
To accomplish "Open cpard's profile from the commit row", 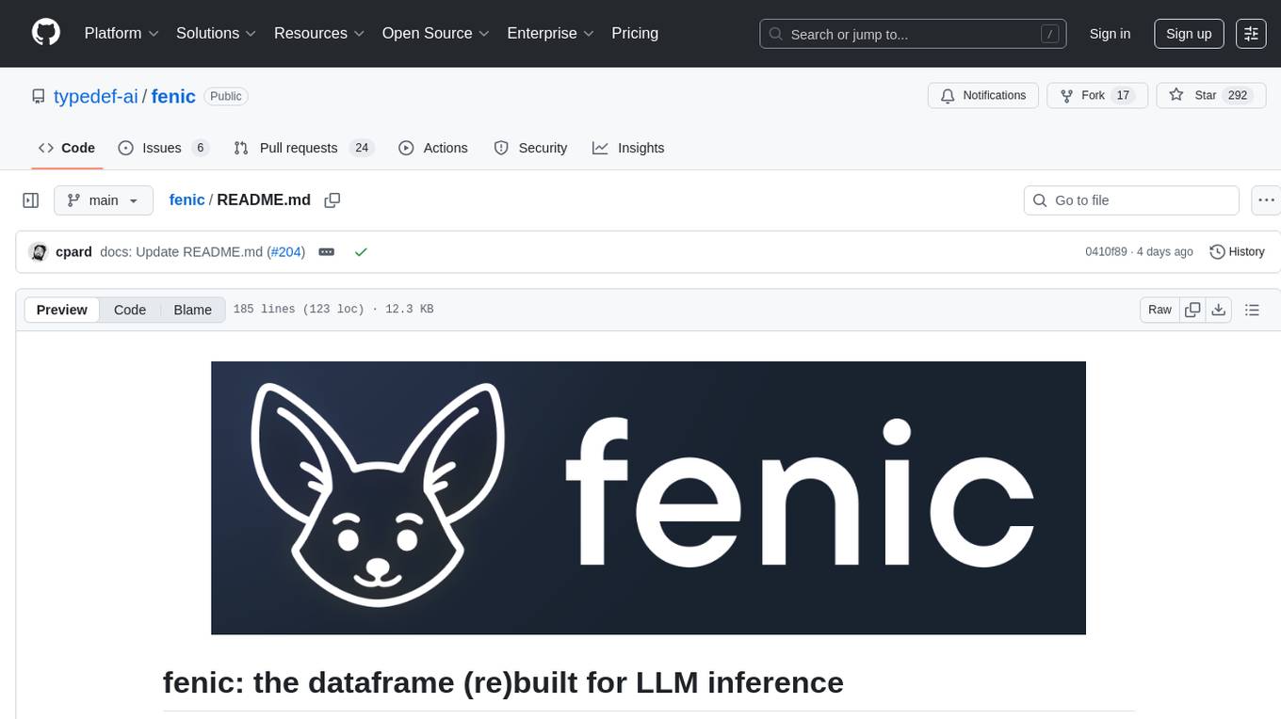I will (73, 252).
